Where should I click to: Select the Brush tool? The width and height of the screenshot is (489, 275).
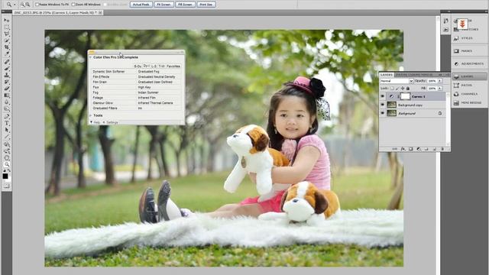[7, 68]
